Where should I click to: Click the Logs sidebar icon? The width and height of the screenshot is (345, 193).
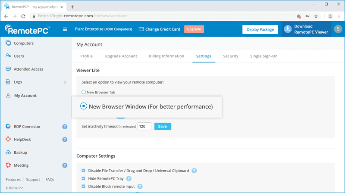click(x=8, y=82)
